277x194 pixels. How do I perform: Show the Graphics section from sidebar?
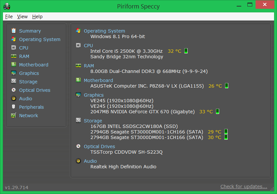point(29,73)
